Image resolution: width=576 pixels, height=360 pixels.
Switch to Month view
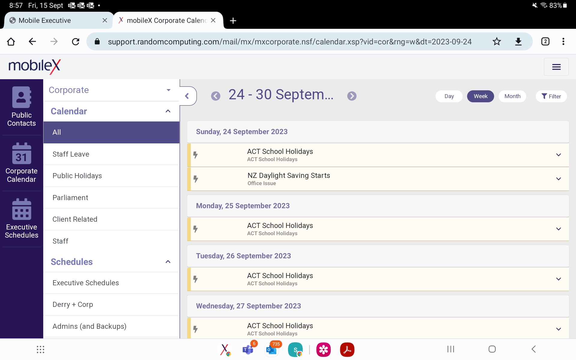tap(512, 96)
